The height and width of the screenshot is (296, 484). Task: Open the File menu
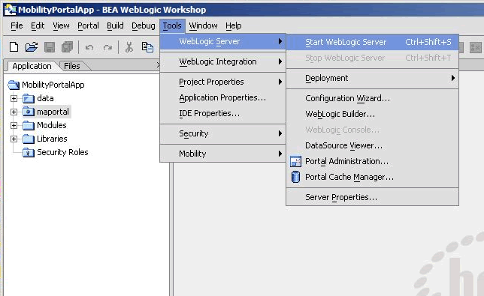tap(17, 25)
